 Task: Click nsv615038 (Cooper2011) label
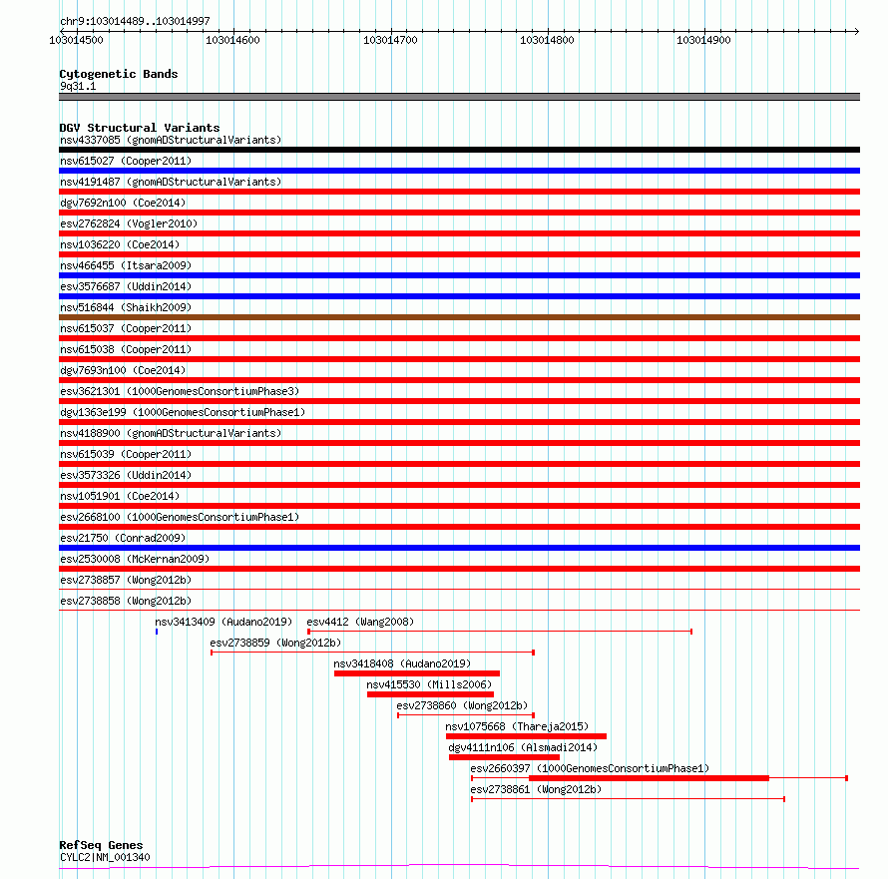(x=126, y=349)
